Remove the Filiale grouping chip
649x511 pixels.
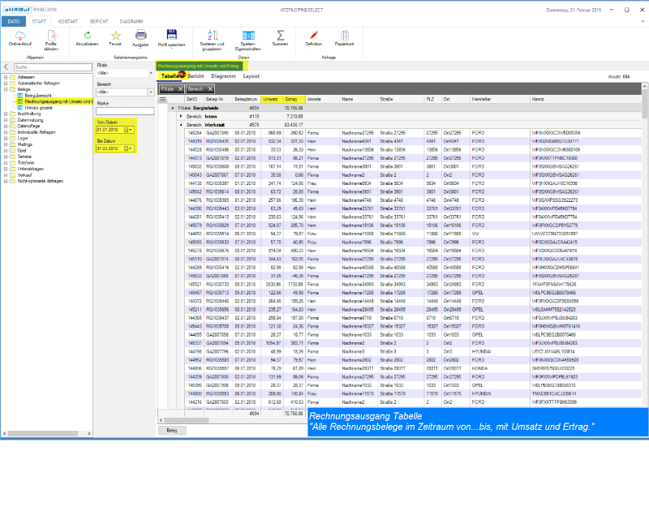(180, 88)
